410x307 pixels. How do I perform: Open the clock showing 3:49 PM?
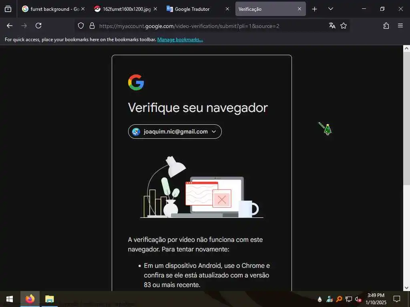point(376,299)
